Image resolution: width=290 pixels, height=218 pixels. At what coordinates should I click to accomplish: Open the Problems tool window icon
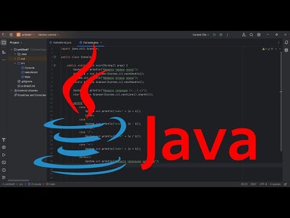(x=4, y=170)
